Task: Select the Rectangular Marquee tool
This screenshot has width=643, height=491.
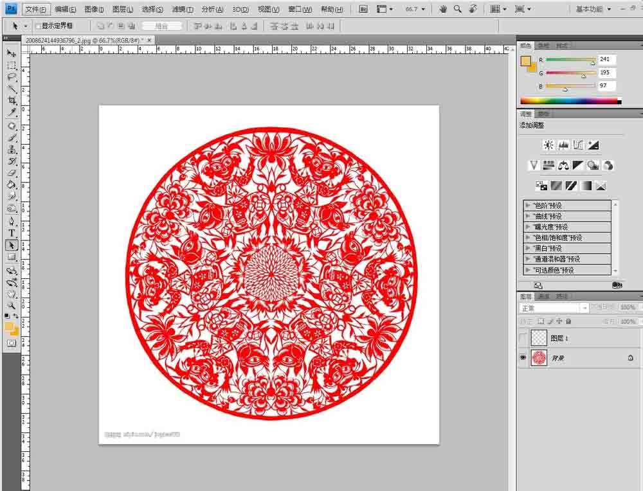Action: point(12,66)
